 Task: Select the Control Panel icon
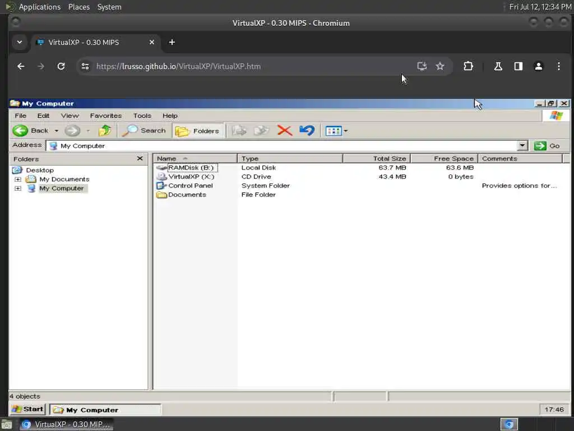click(161, 185)
